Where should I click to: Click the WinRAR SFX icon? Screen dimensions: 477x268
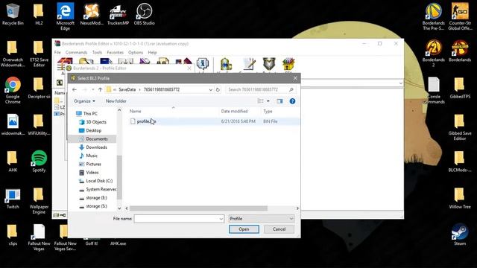[x=288, y=65]
